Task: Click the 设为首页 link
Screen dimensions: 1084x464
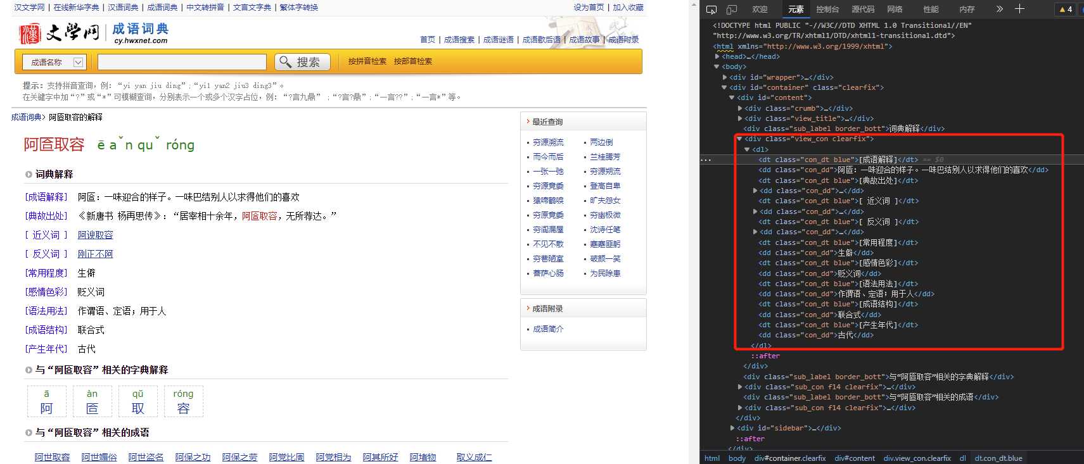Action: coord(589,8)
